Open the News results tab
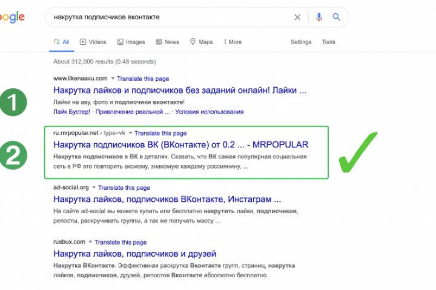The image size is (436, 290). pos(168,42)
